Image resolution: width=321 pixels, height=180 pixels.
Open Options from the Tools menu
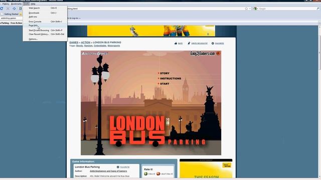pos(45,39)
